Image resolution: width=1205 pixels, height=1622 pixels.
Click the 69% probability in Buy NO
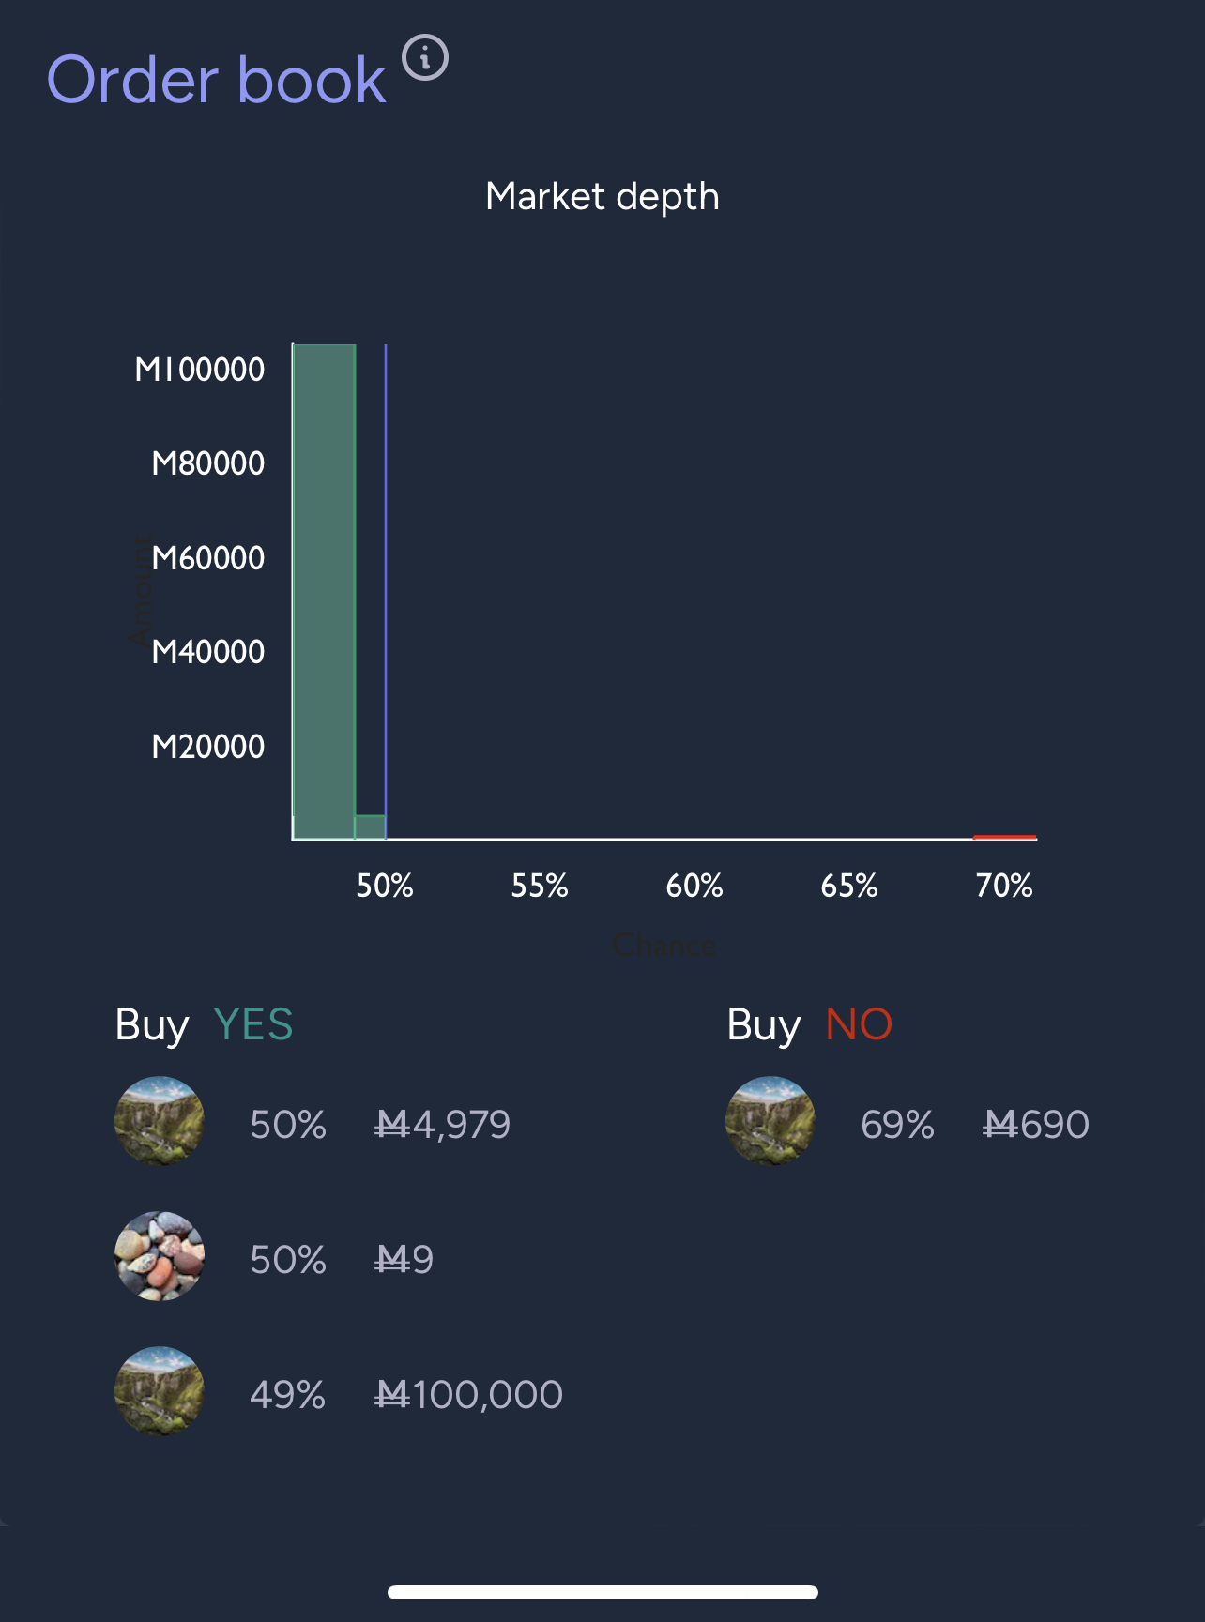point(897,1124)
